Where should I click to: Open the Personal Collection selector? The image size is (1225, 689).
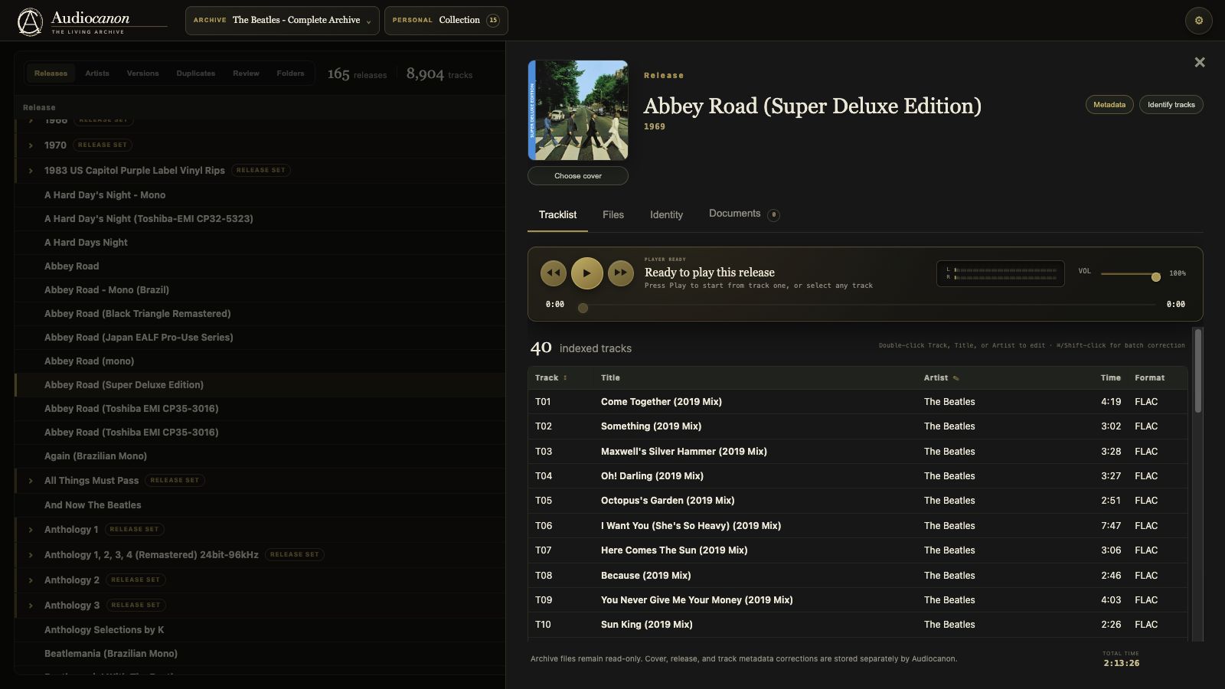pos(446,21)
